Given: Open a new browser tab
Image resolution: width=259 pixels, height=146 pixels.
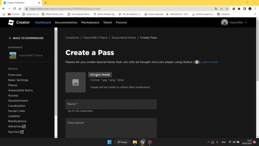Looking at the screenshot, I should point(45,3).
